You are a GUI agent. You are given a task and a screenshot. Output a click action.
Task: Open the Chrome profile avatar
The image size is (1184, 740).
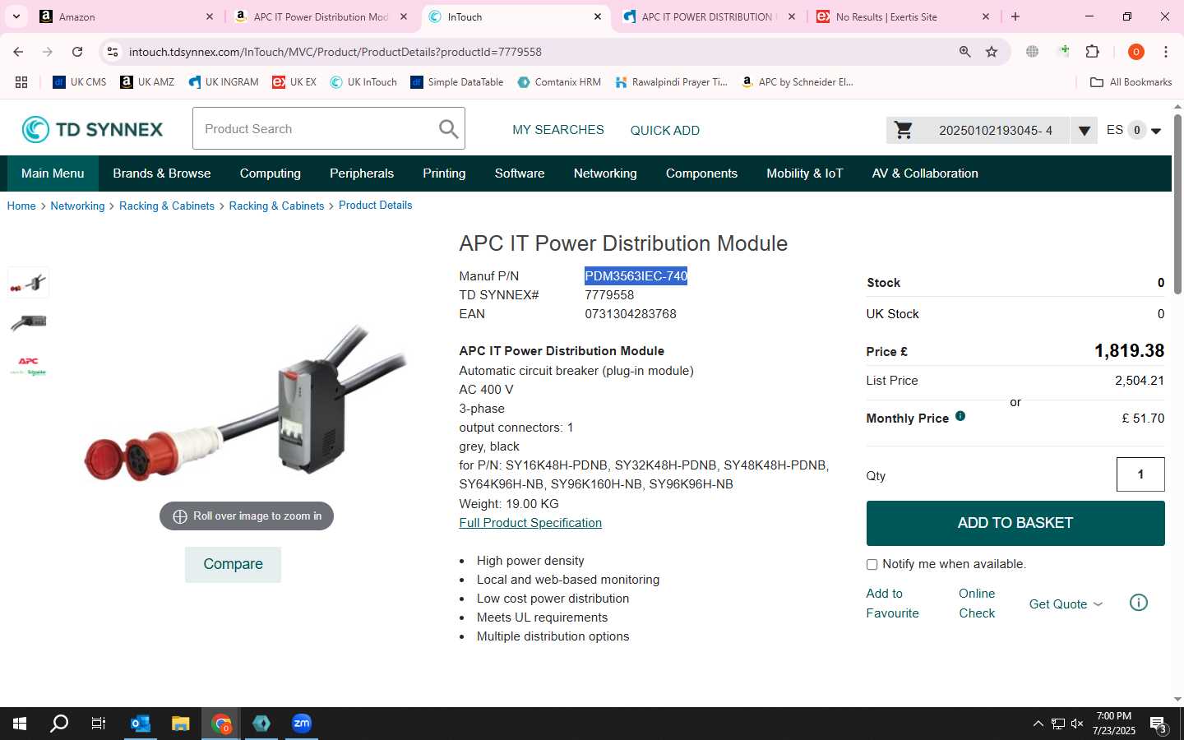[1136, 52]
